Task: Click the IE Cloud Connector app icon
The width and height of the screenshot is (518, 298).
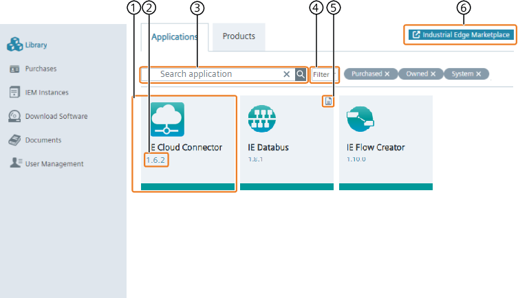Action: coord(168,120)
